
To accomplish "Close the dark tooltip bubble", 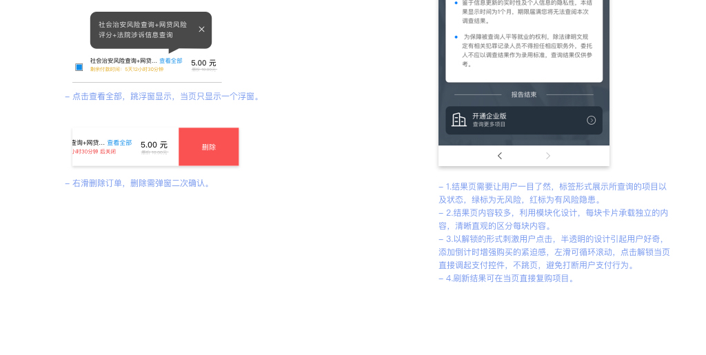I will point(201,29).
